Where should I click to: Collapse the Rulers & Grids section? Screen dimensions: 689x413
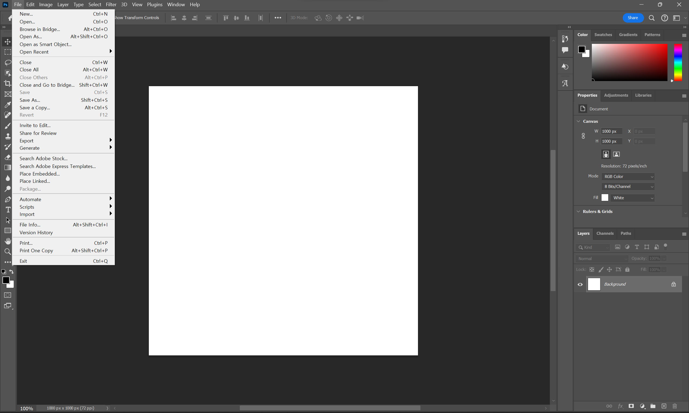click(x=579, y=212)
